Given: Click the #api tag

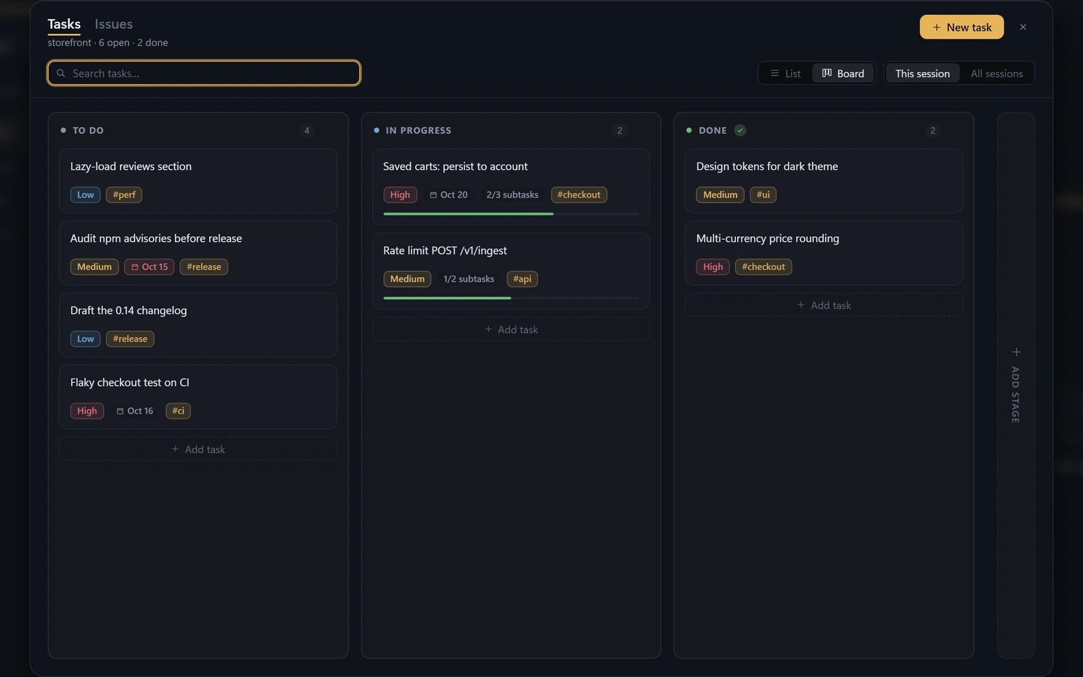Looking at the screenshot, I should [x=522, y=279].
